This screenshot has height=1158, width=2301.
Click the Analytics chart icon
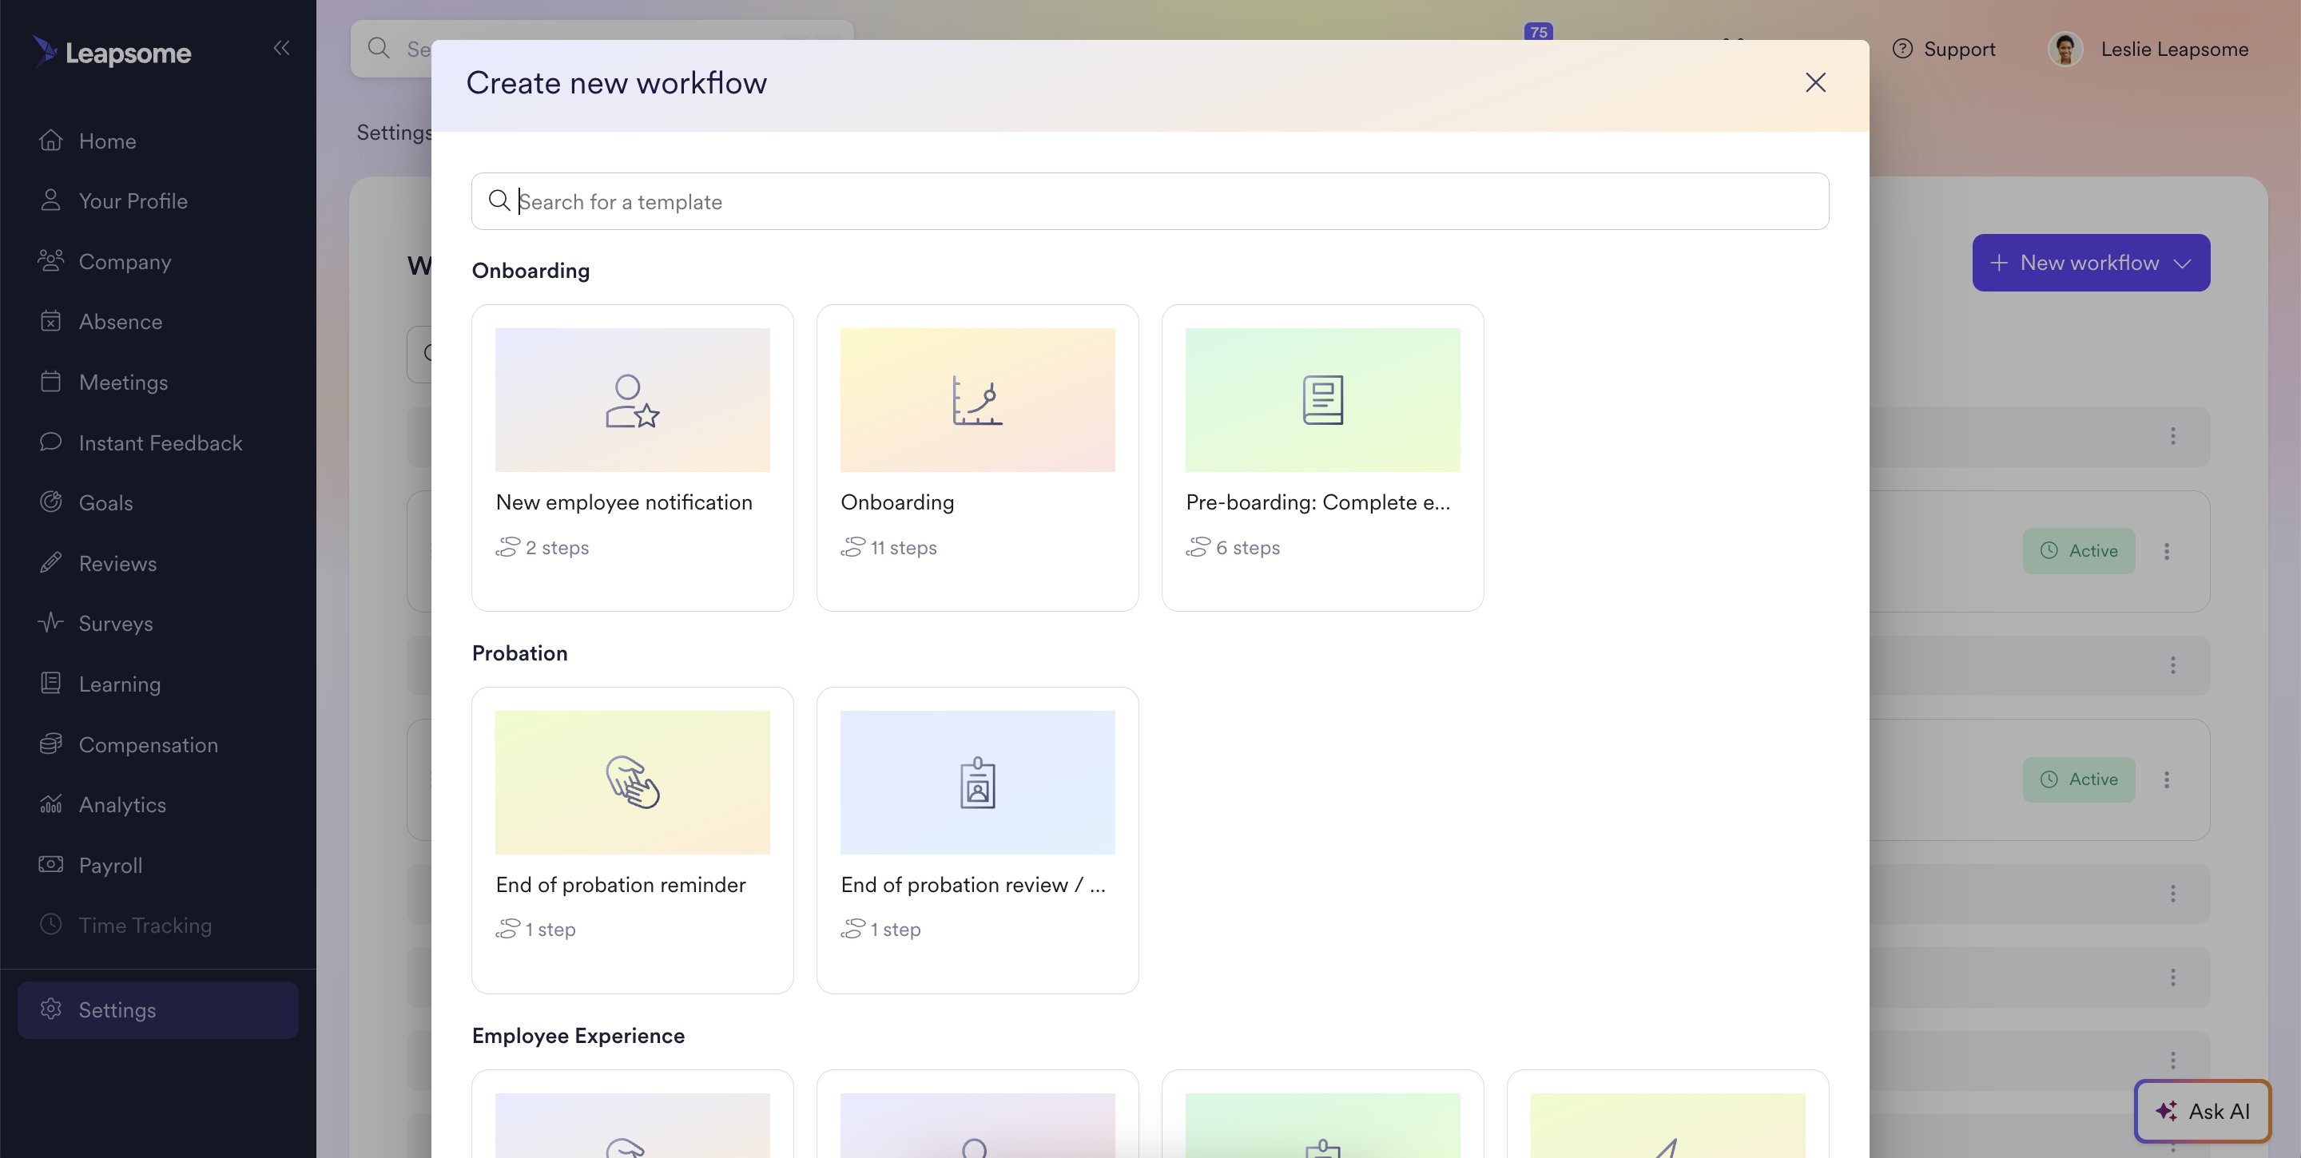click(51, 803)
